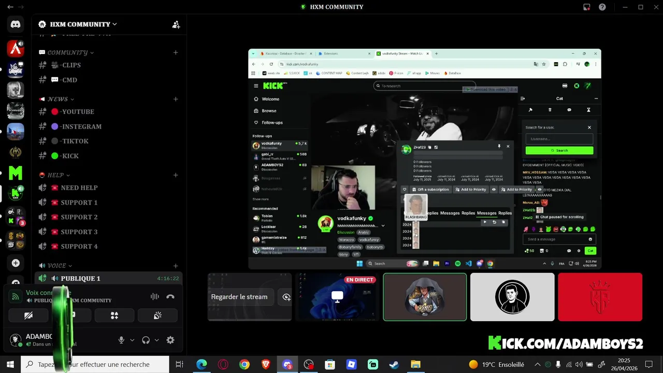Click the add a server plus icon
663x373 pixels.
coord(16,263)
